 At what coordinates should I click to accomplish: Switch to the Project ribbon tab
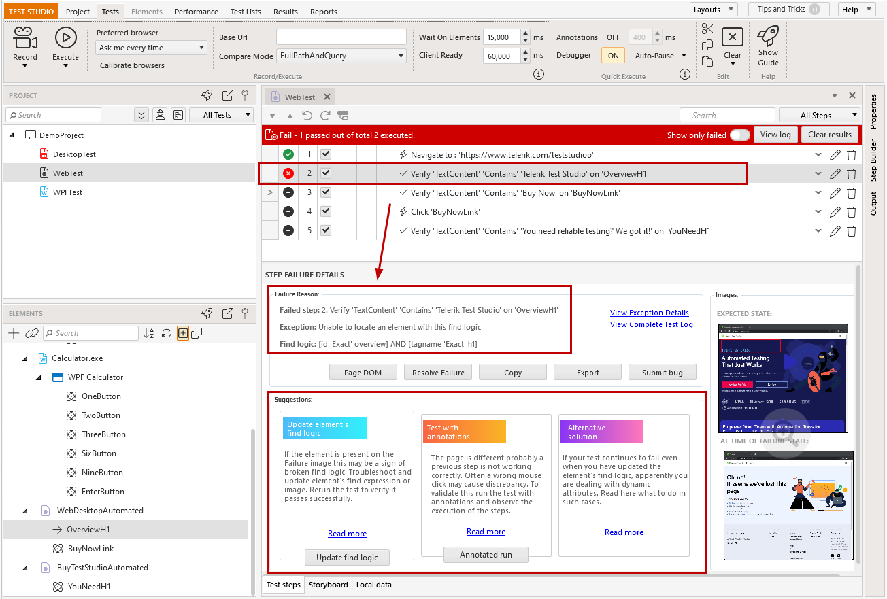(x=78, y=12)
